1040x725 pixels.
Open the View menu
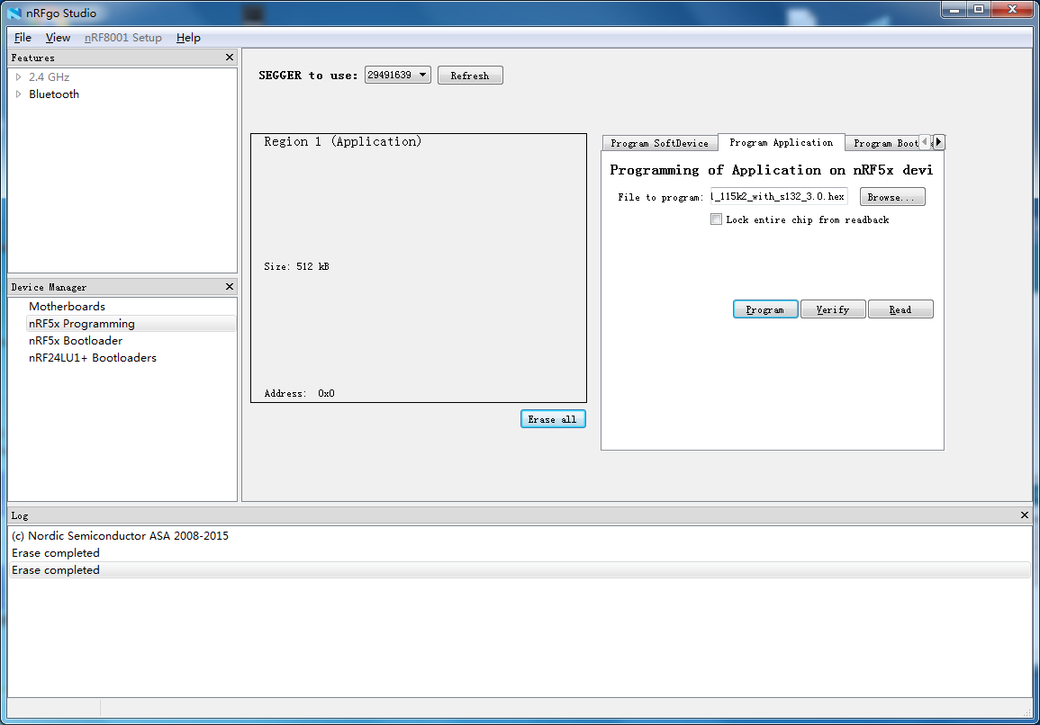pos(58,38)
